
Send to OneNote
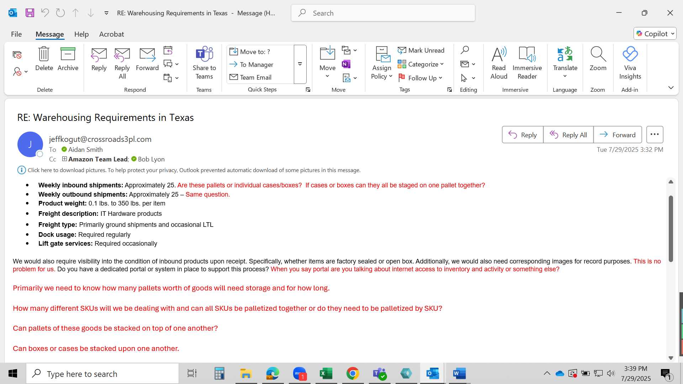(346, 64)
